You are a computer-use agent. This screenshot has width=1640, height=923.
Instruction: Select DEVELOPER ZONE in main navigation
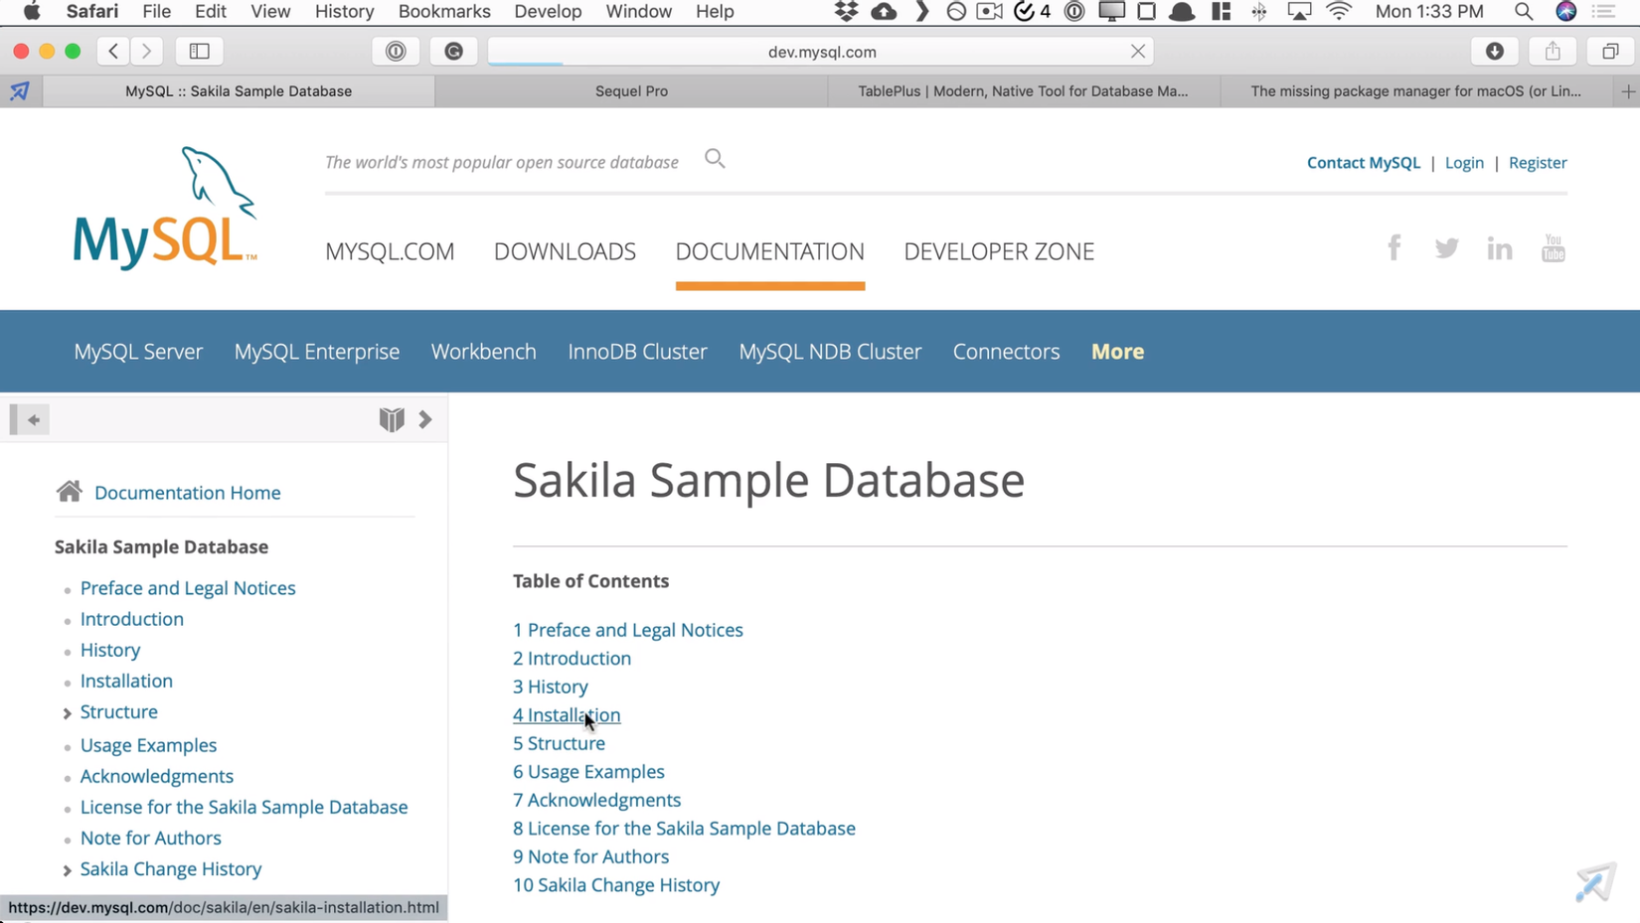[x=999, y=251]
